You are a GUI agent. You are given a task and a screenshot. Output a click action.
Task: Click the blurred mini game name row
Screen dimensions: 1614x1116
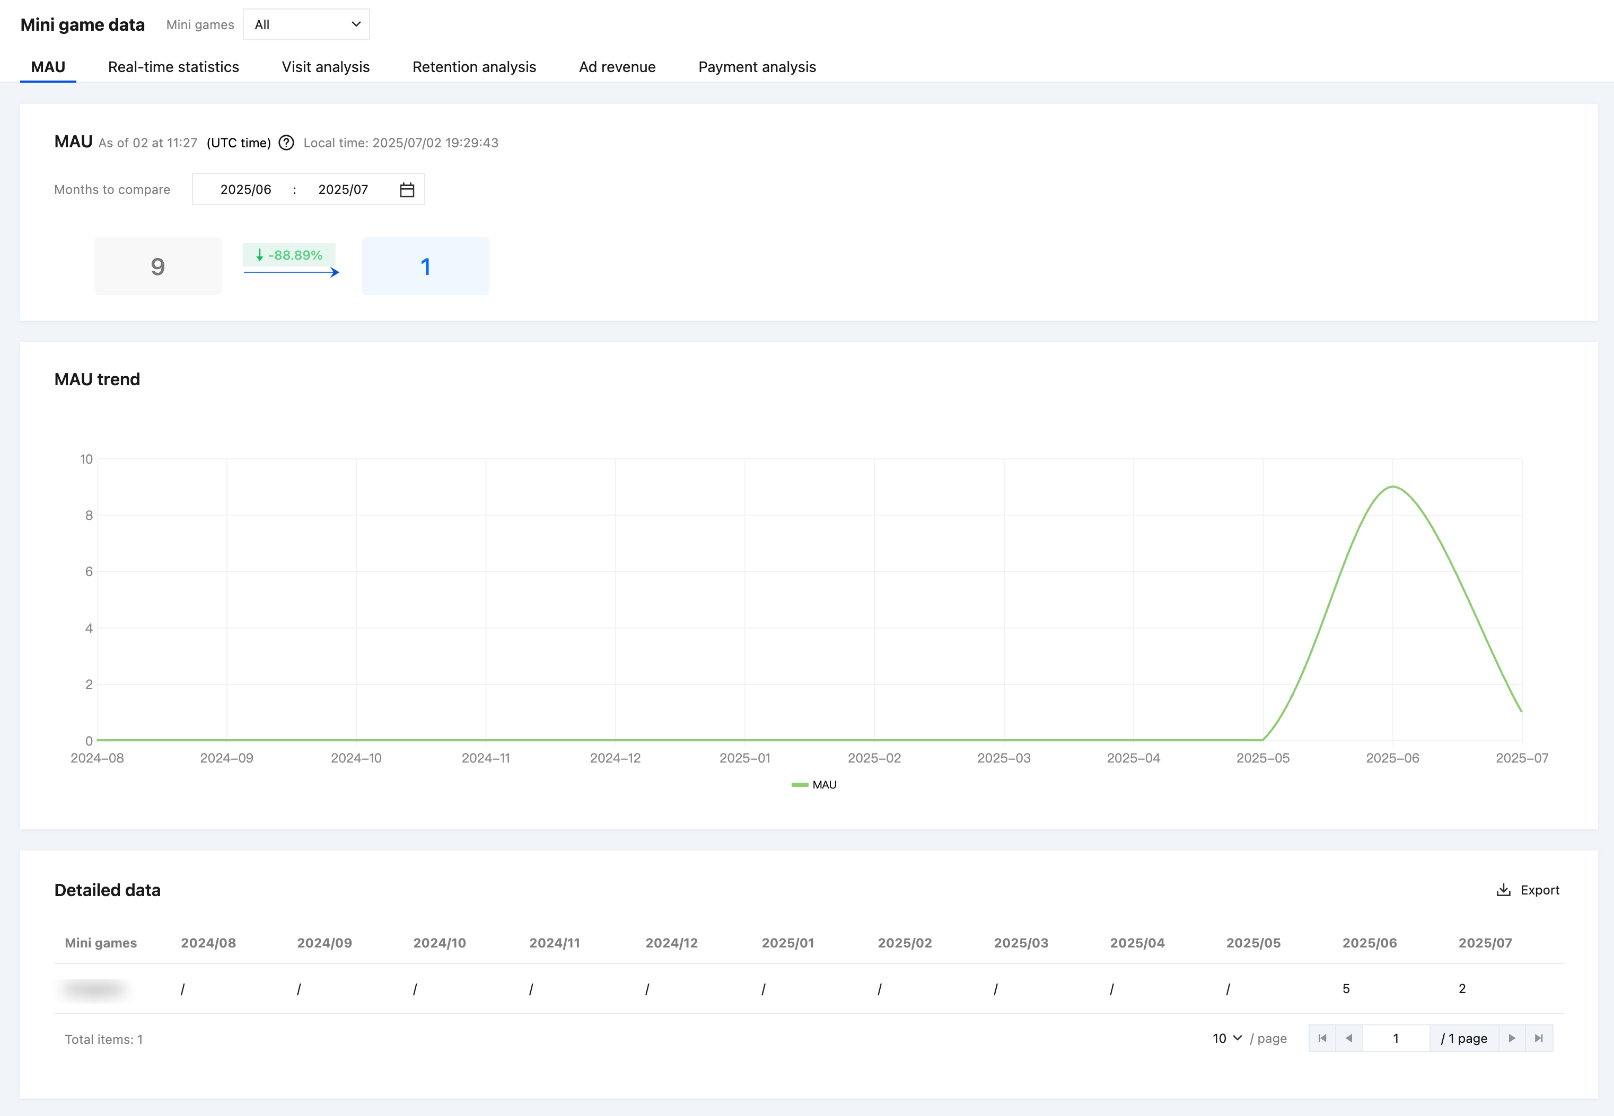coord(95,989)
